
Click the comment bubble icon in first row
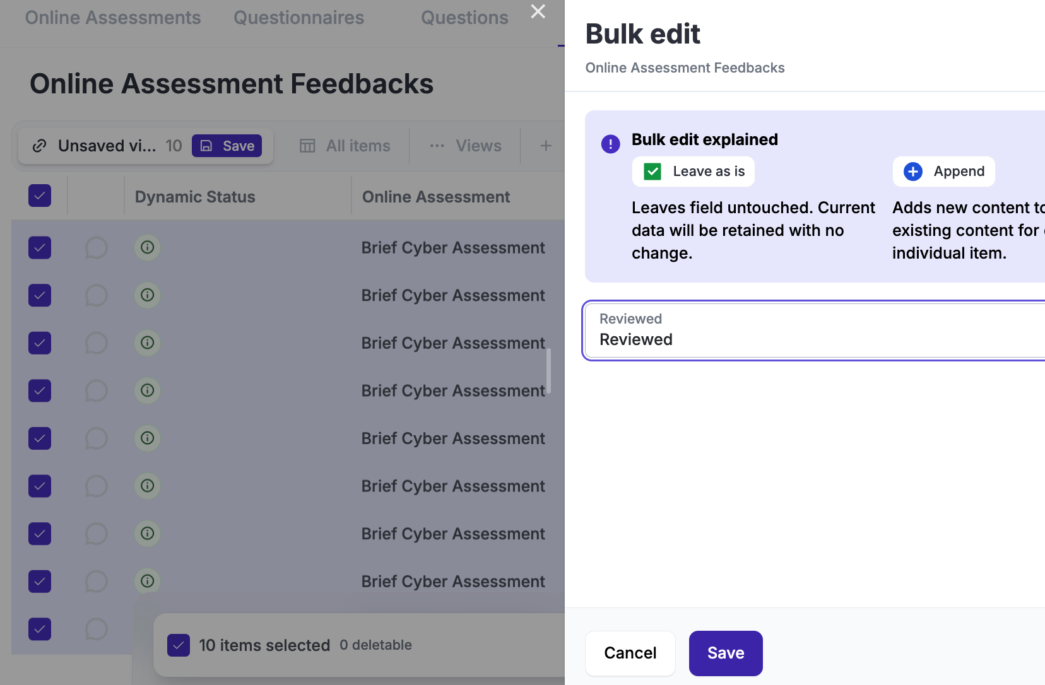96,248
